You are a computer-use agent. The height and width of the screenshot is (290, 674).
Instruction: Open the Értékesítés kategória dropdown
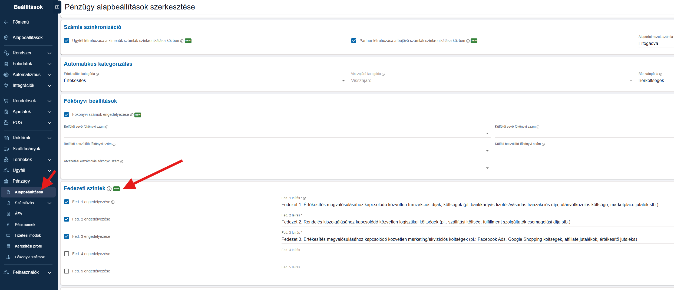tap(205, 81)
